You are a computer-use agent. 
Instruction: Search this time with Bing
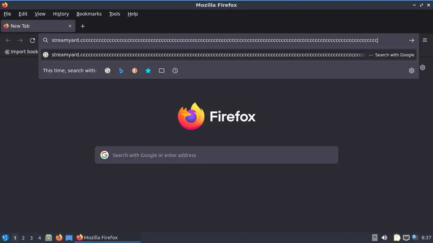121,71
